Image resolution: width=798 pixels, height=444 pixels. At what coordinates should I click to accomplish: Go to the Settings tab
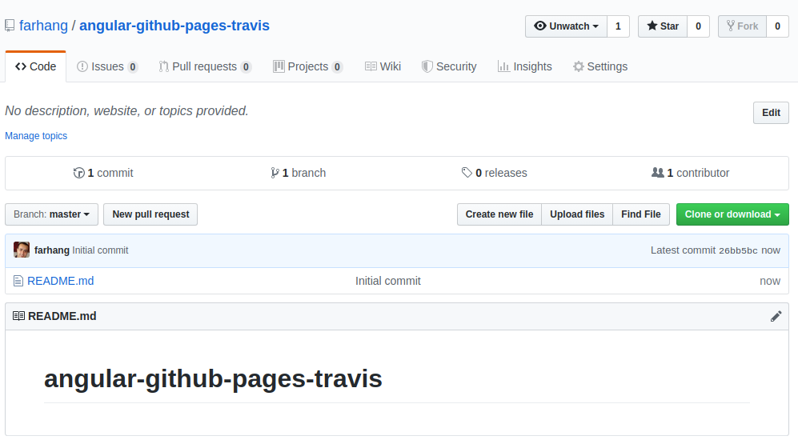(x=600, y=66)
